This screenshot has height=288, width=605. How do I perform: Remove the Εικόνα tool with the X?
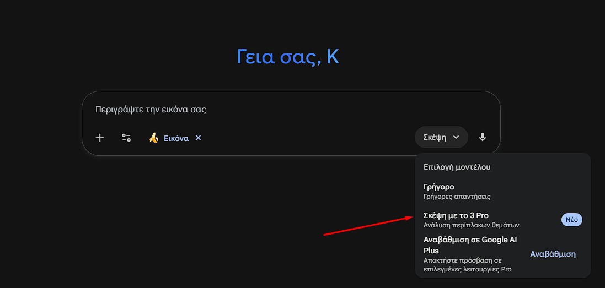pyautogui.click(x=198, y=138)
